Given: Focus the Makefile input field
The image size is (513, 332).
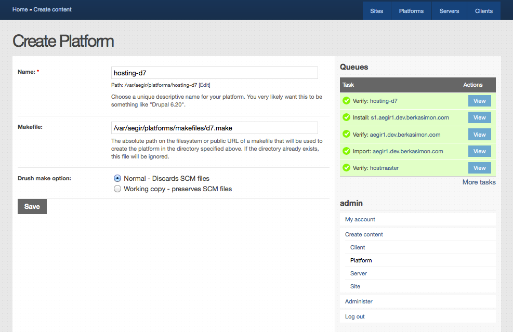Looking at the screenshot, I should (x=214, y=128).
